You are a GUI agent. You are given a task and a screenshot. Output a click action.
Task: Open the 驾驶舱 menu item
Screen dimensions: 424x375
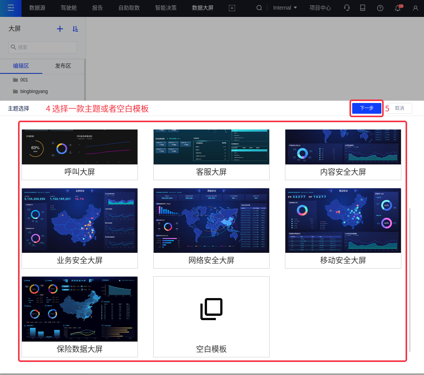click(x=69, y=8)
